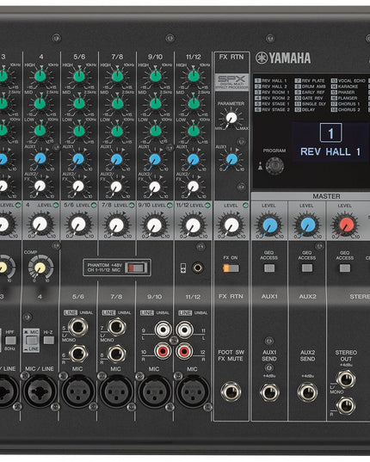Image resolution: width=370 pixels, height=462 pixels.
Task: Click the white RCA input 11 L
Action: (184, 330)
